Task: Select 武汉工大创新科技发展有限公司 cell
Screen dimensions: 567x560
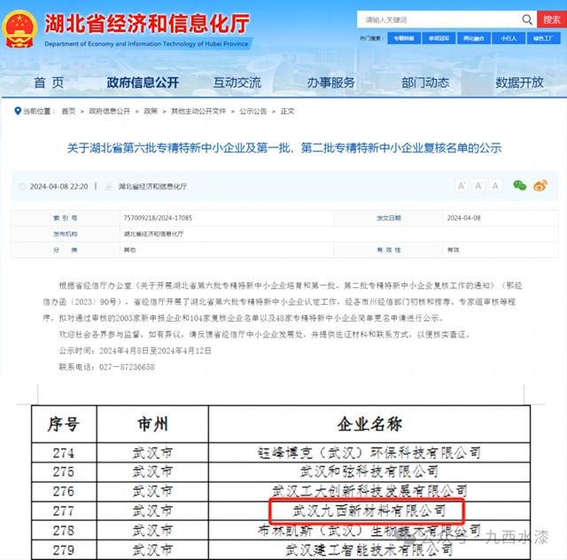Action: (x=369, y=491)
